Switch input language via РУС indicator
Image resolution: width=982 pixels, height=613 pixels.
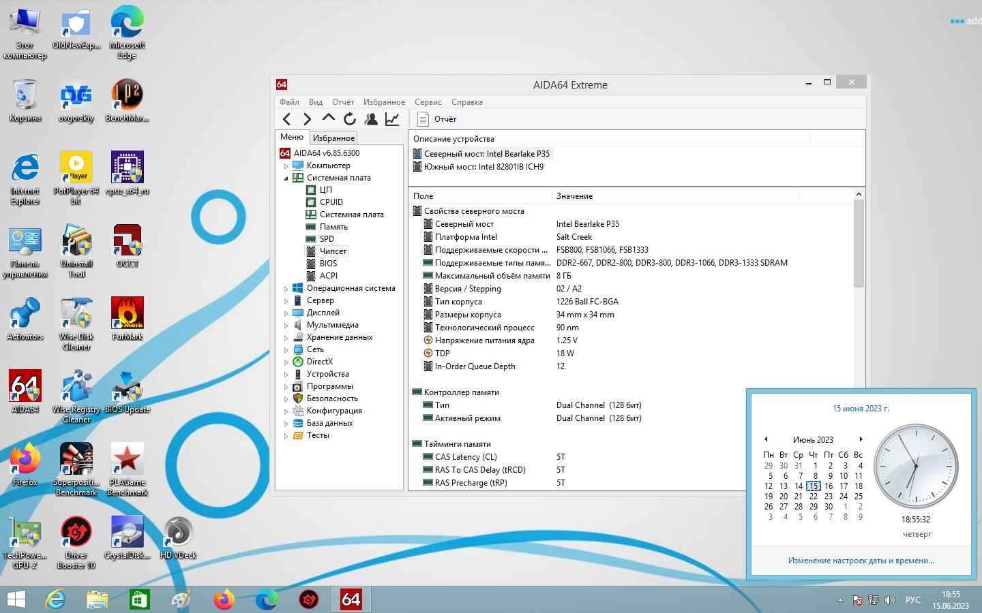[x=912, y=600]
